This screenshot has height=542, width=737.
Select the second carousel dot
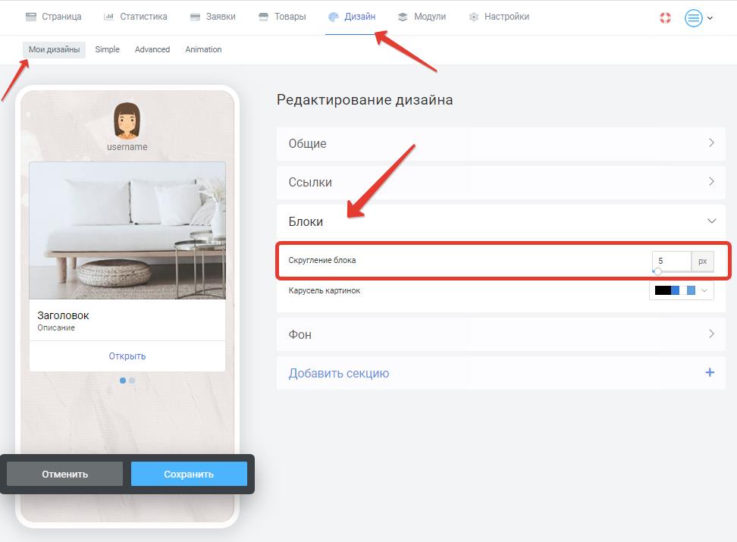[132, 381]
